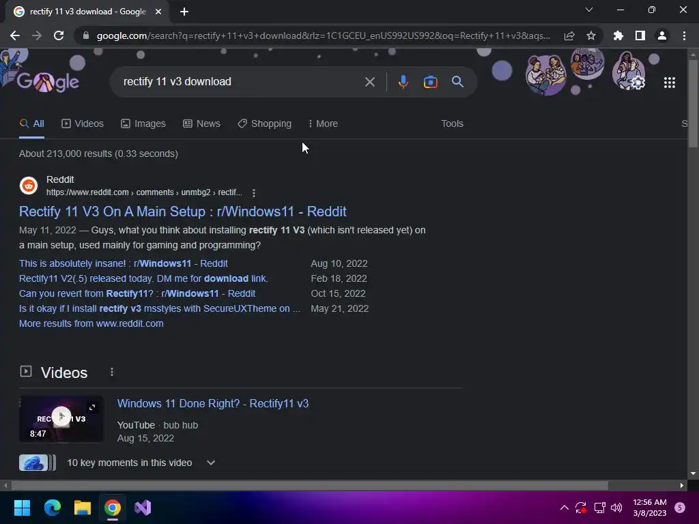Play the Rectify11 v3 video thumbnail
This screenshot has width=699, height=524.
tap(61, 419)
